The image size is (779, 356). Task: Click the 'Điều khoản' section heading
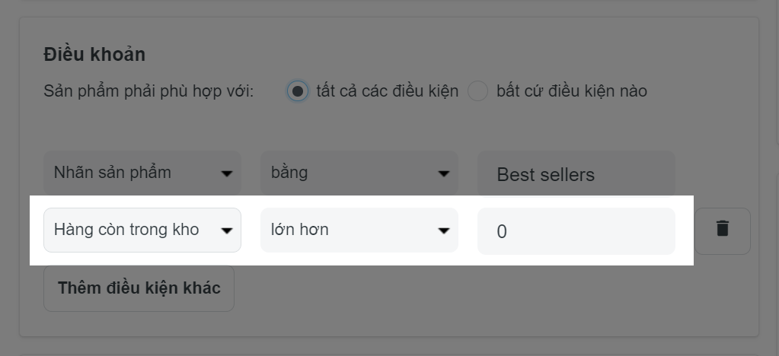[94, 55]
